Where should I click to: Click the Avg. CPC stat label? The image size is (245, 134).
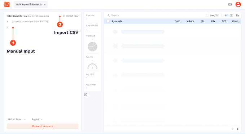click(x=90, y=75)
